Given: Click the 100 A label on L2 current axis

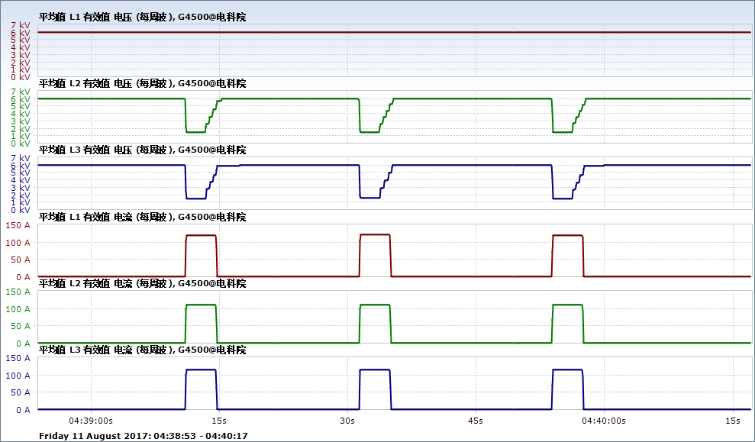Looking at the screenshot, I should [x=18, y=309].
